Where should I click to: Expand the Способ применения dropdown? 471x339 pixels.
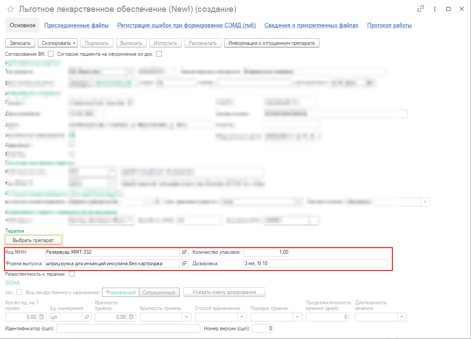(242, 317)
